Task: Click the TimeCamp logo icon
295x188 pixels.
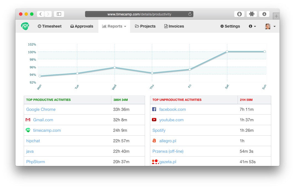Action: (x=25, y=26)
